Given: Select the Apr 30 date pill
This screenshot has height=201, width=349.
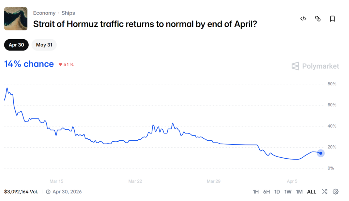Looking at the screenshot, I should tap(16, 45).
